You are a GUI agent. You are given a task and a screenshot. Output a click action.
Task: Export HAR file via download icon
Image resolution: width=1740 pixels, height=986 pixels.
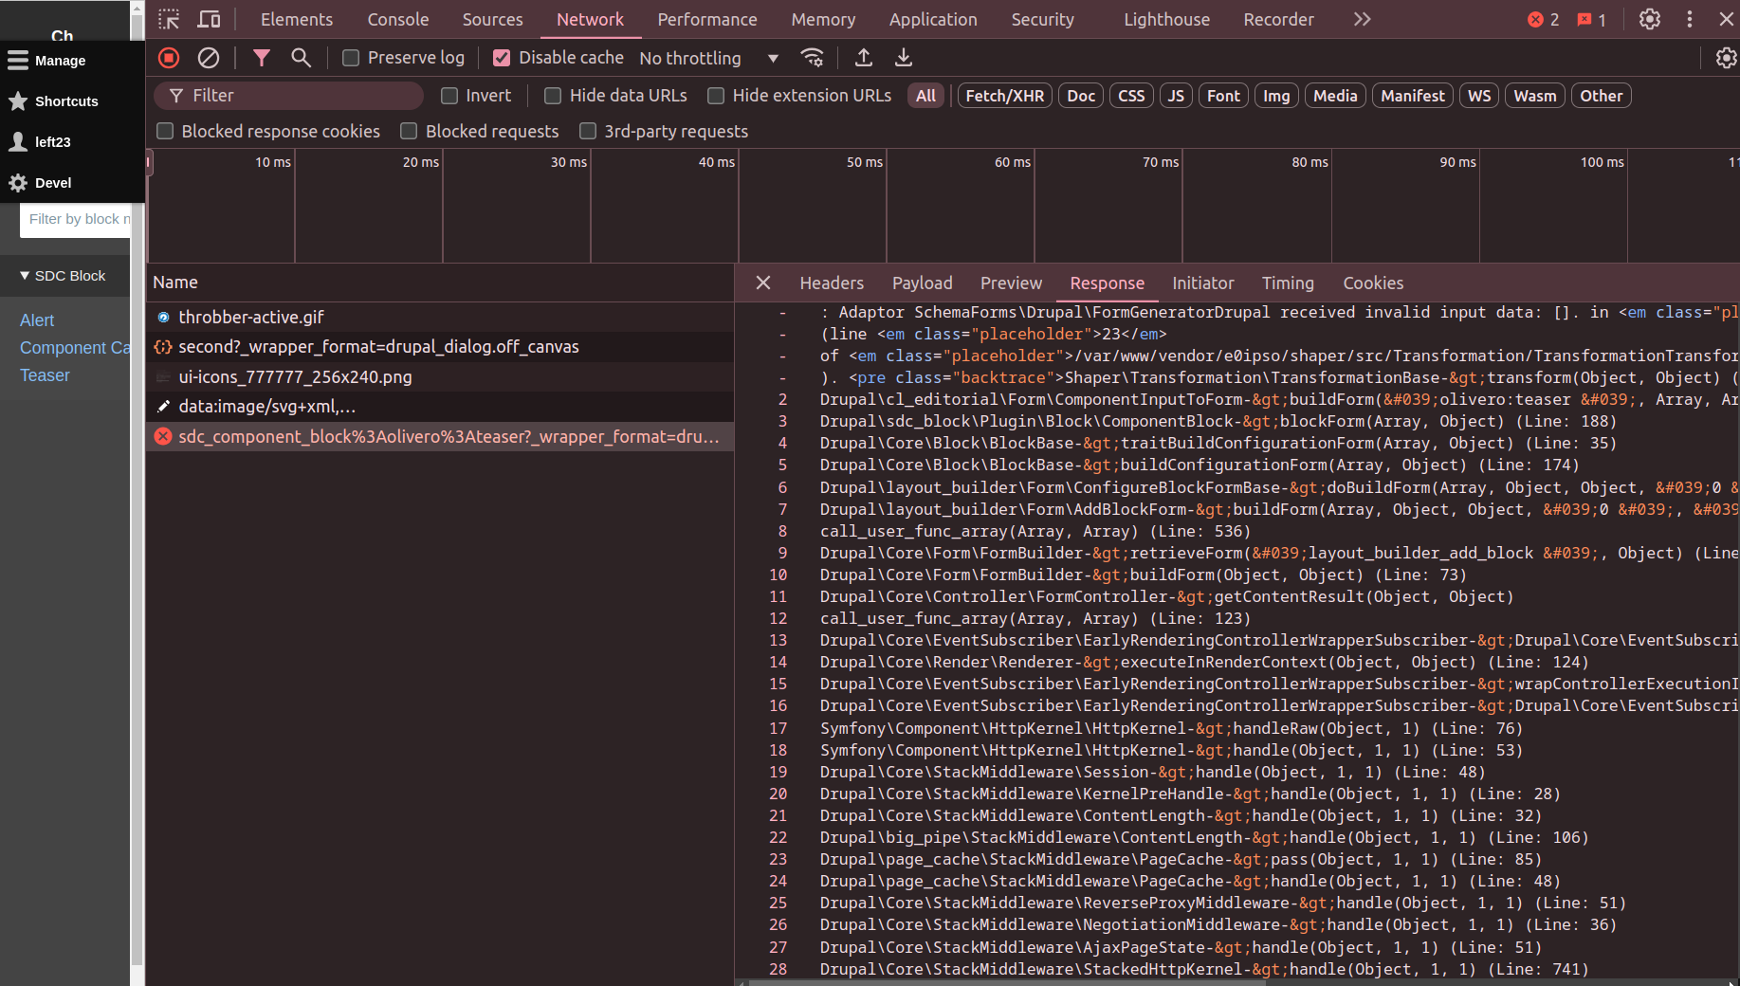(903, 58)
